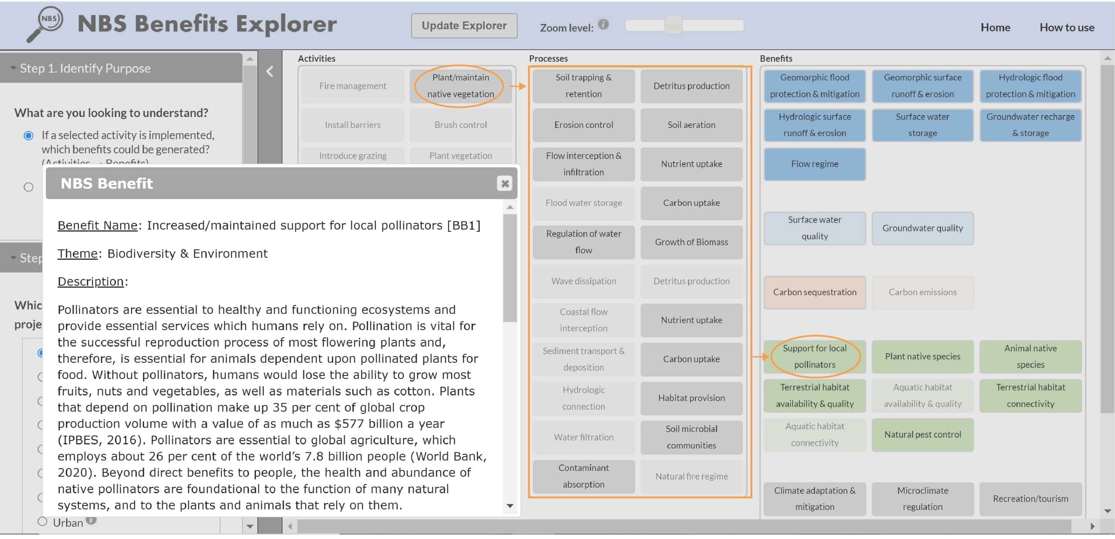The height and width of the screenshot is (539, 1115).
Task: Open the Surface water quality benefit
Action: 814,228
